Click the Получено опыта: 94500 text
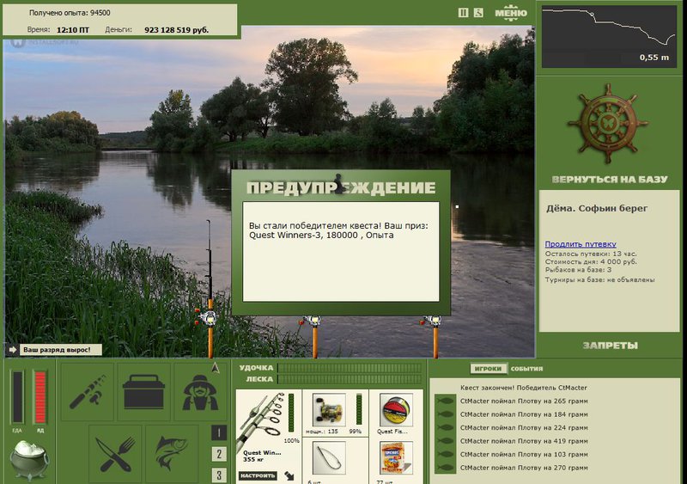Viewport: 687px width, 484px height. (70, 13)
